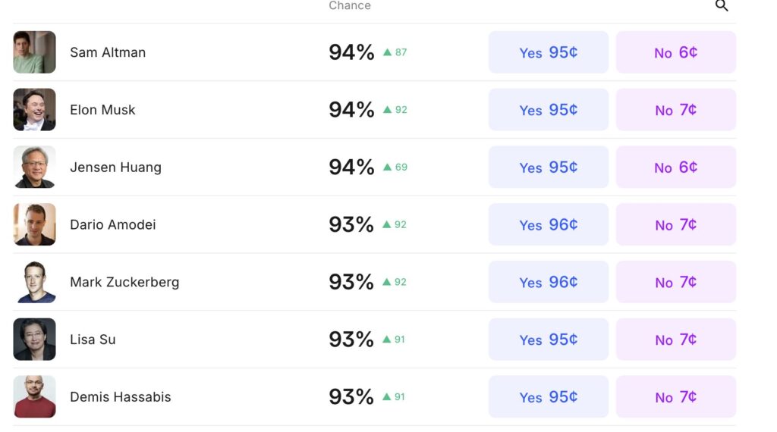Select Jensen Huang's profile picture
The width and height of the screenshot is (777, 432).
click(34, 167)
